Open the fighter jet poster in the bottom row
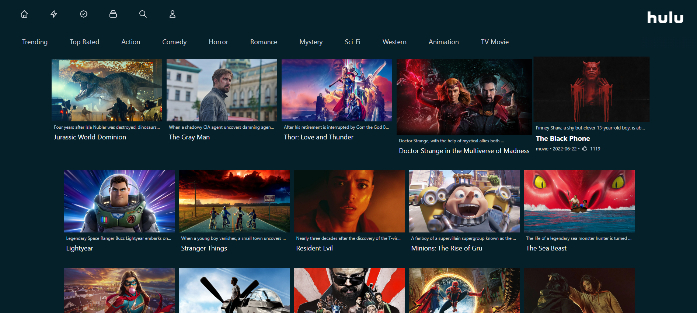697x313 pixels. point(234,291)
